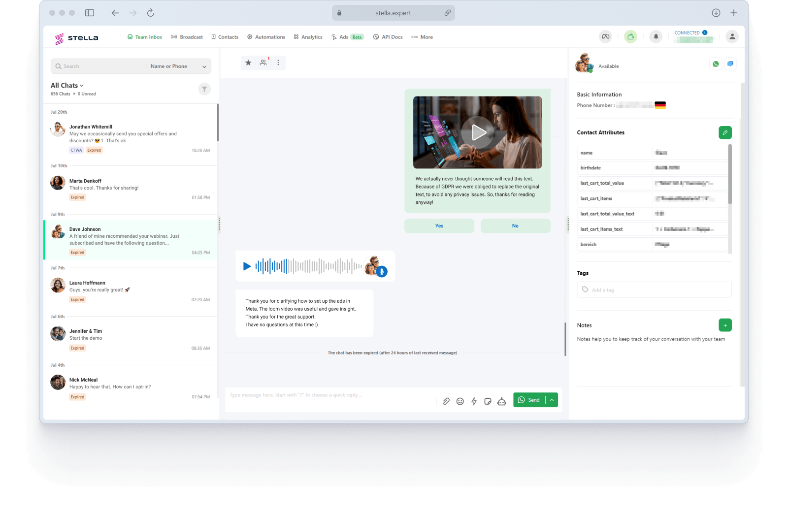Click the paperclip attachment icon
This screenshot has width=788, height=512.
click(446, 401)
